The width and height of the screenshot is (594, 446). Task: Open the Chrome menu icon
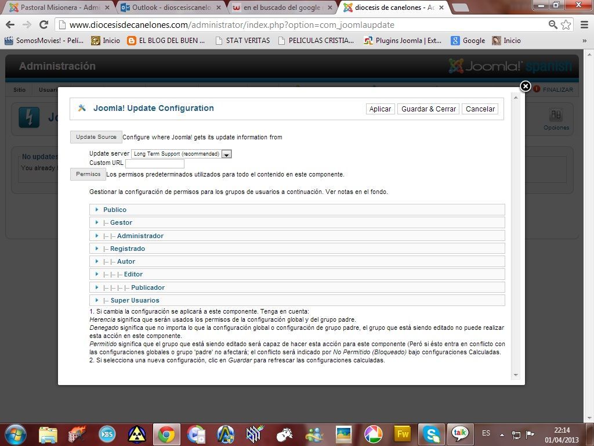click(585, 24)
